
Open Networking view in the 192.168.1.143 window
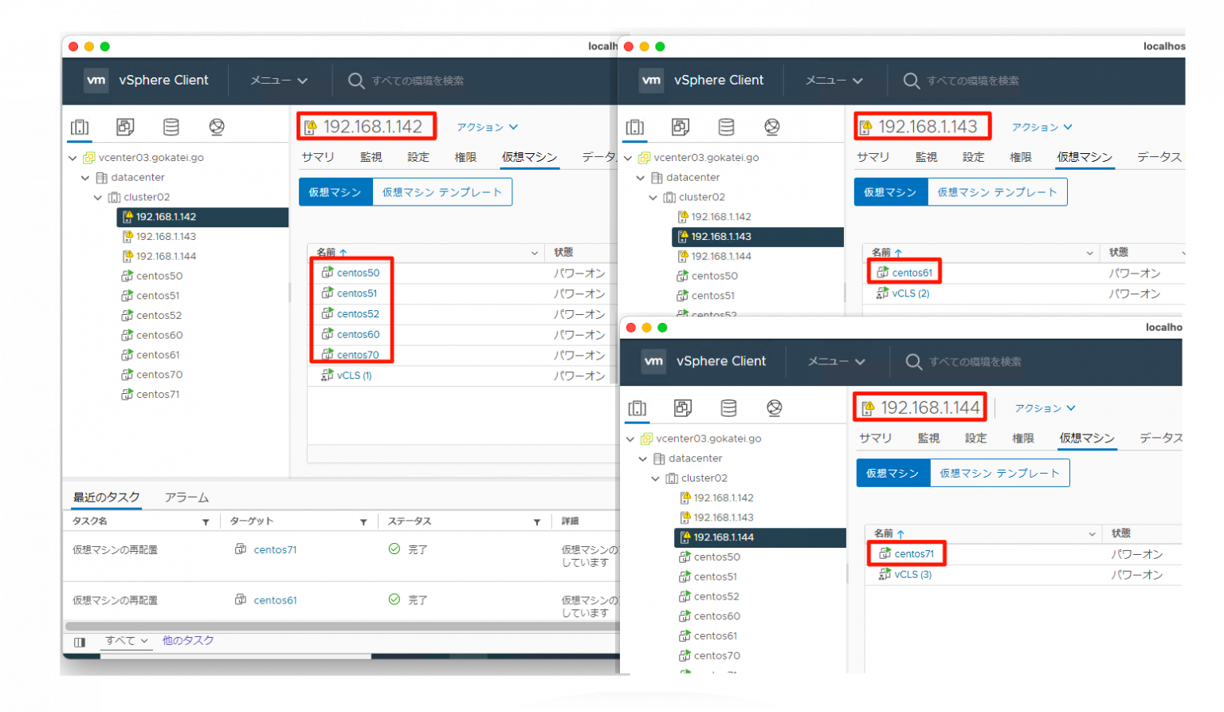(x=771, y=127)
